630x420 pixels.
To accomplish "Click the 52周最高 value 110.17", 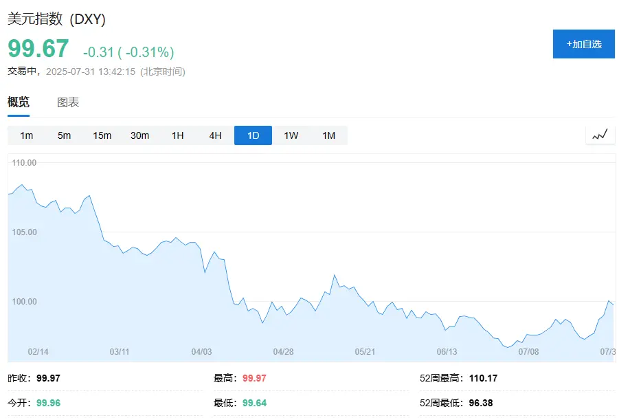I will tap(483, 378).
